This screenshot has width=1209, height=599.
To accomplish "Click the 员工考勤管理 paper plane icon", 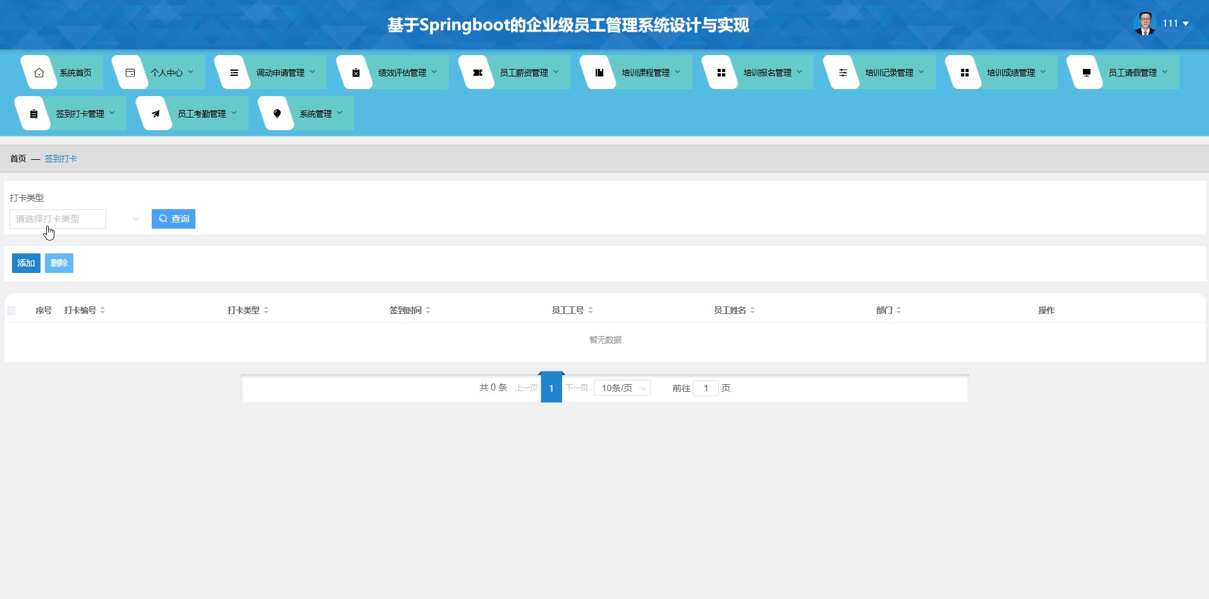I will click(x=156, y=114).
